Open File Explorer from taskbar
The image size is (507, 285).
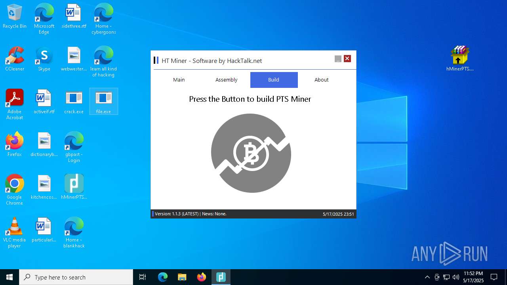click(x=182, y=277)
